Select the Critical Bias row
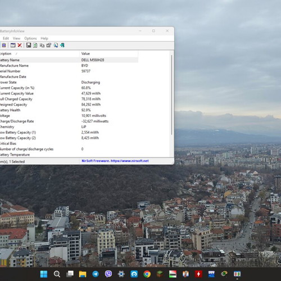Viewport: 281px width, 281px height. 69,143
